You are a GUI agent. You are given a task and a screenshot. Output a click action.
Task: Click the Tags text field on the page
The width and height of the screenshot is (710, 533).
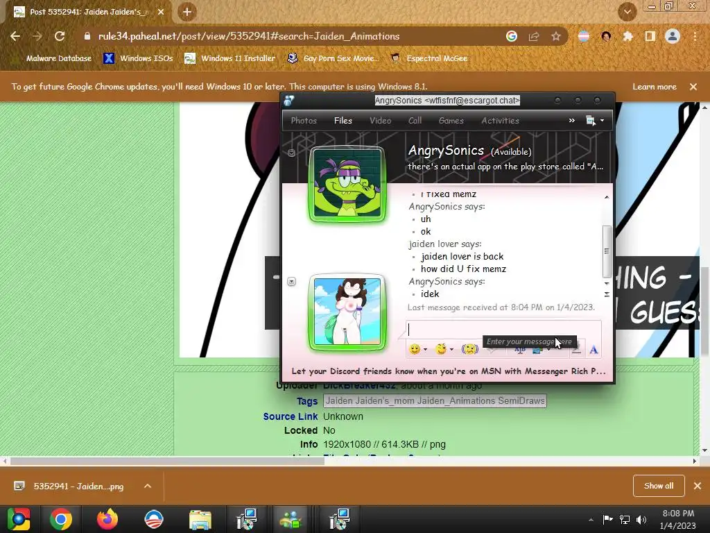pyautogui.click(x=435, y=400)
